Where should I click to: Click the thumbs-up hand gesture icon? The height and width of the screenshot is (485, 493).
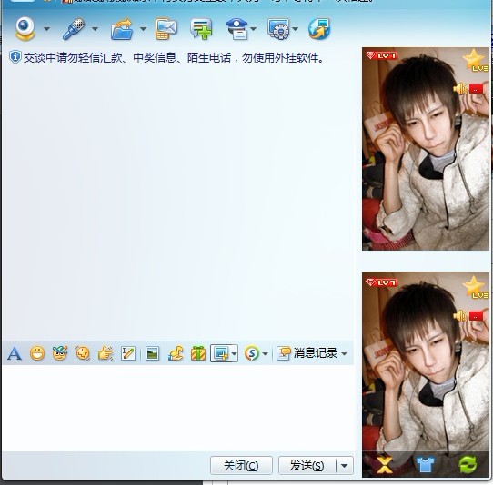[x=106, y=354]
